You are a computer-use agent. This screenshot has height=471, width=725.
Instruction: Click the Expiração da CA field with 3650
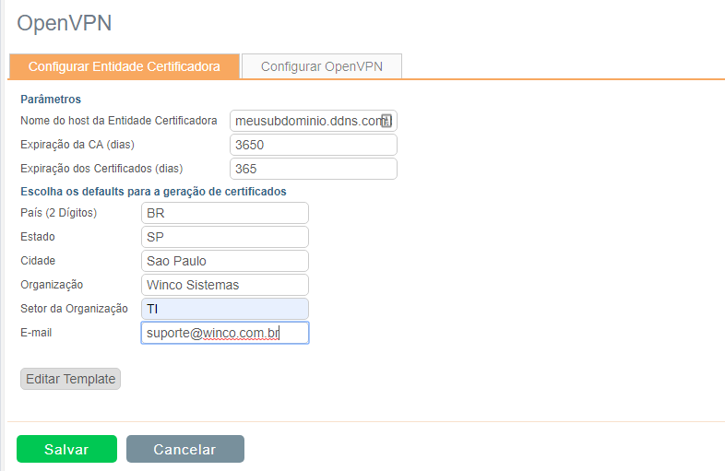pyautogui.click(x=313, y=145)
